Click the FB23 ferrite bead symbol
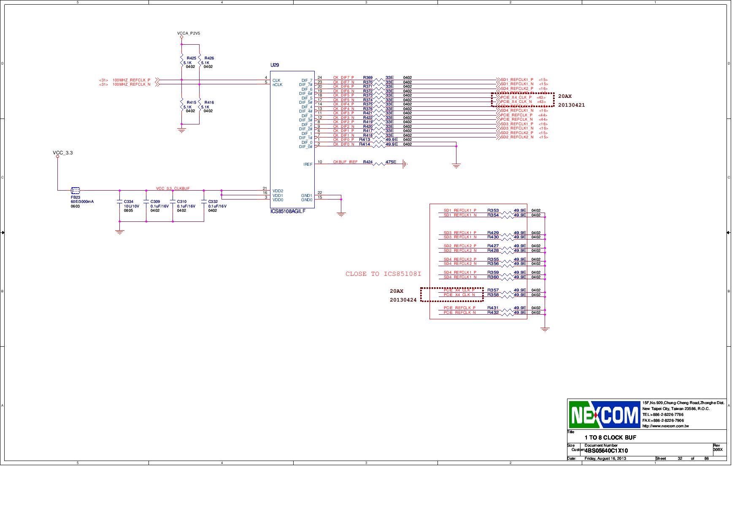Viewport: 740px width, 523px height. [x=76, y=191]
